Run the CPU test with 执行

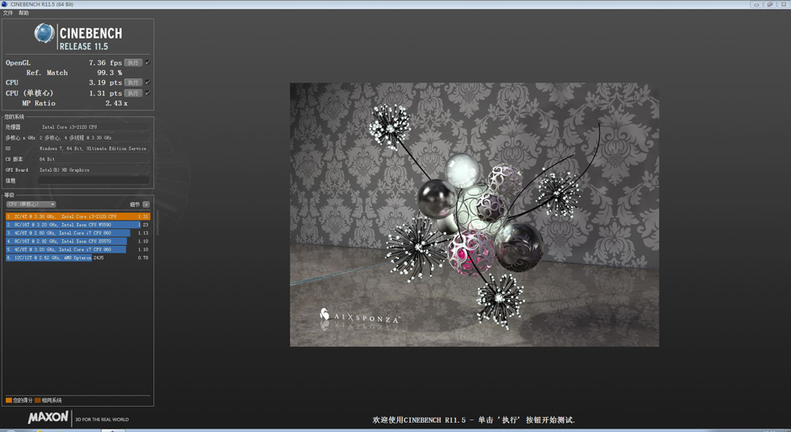133,83
